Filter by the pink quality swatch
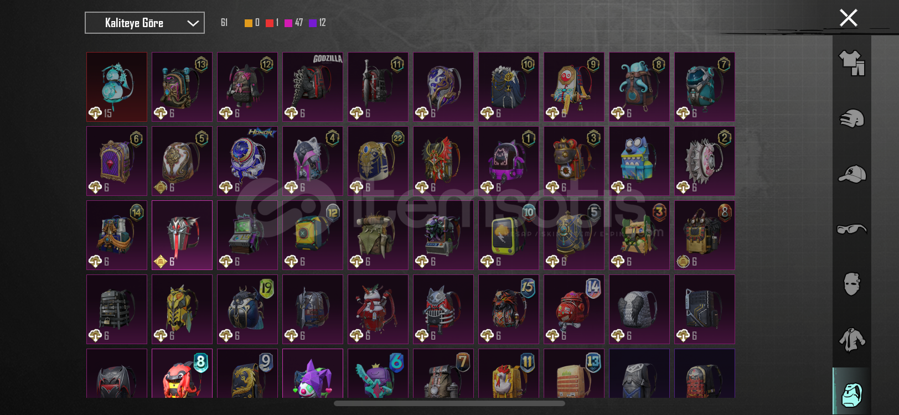The height and width of the screenshot is (415, 899). coord(288,23)
